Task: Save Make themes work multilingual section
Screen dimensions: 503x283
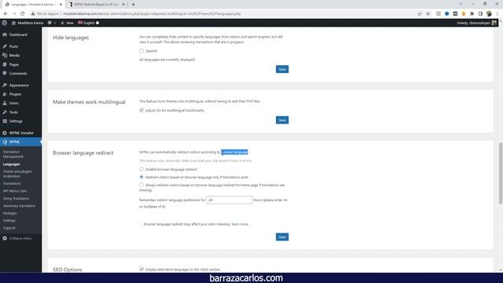Action: [282, 120]
